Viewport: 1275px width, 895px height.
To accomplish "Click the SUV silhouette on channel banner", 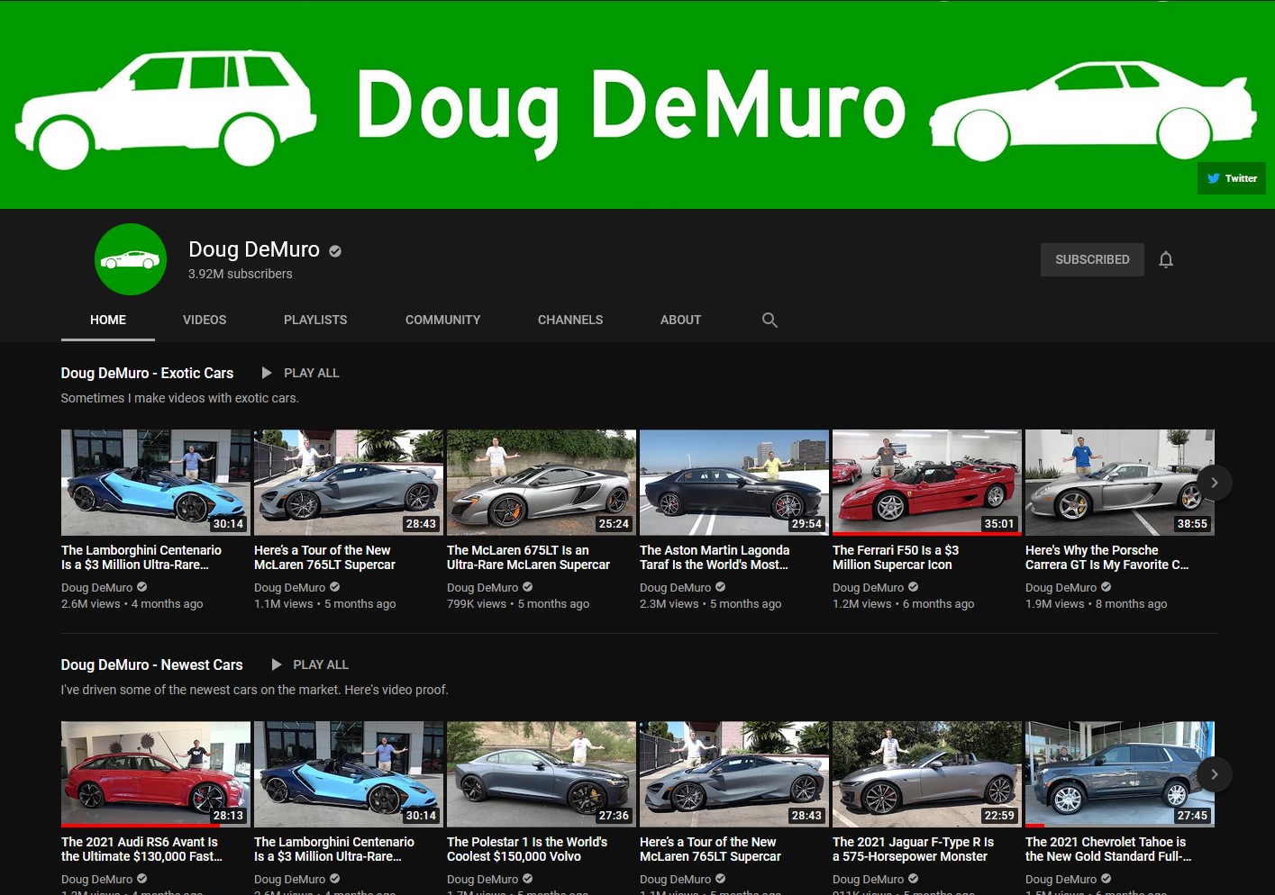I will (x=165, y=108).
